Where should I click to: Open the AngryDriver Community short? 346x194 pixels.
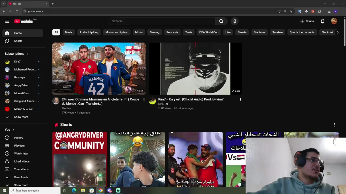(x=80, y=159)
